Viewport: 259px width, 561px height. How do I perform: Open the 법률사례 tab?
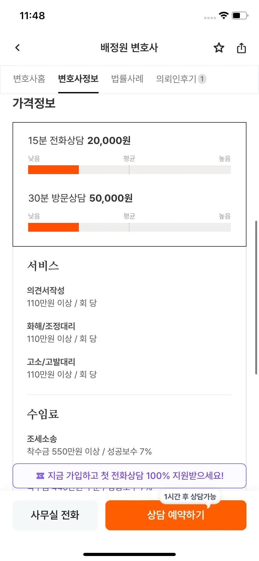(x=127, y=79)
